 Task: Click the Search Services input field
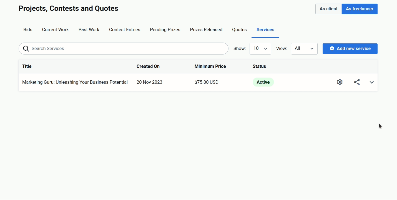(x=128, y=49)
